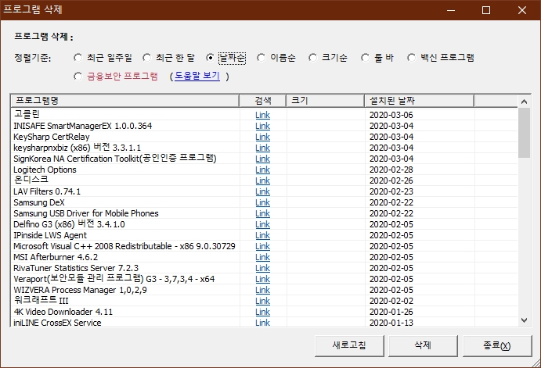
Task: Open Link for Delfino G3 (x86)
Action: tap(262, 224)
